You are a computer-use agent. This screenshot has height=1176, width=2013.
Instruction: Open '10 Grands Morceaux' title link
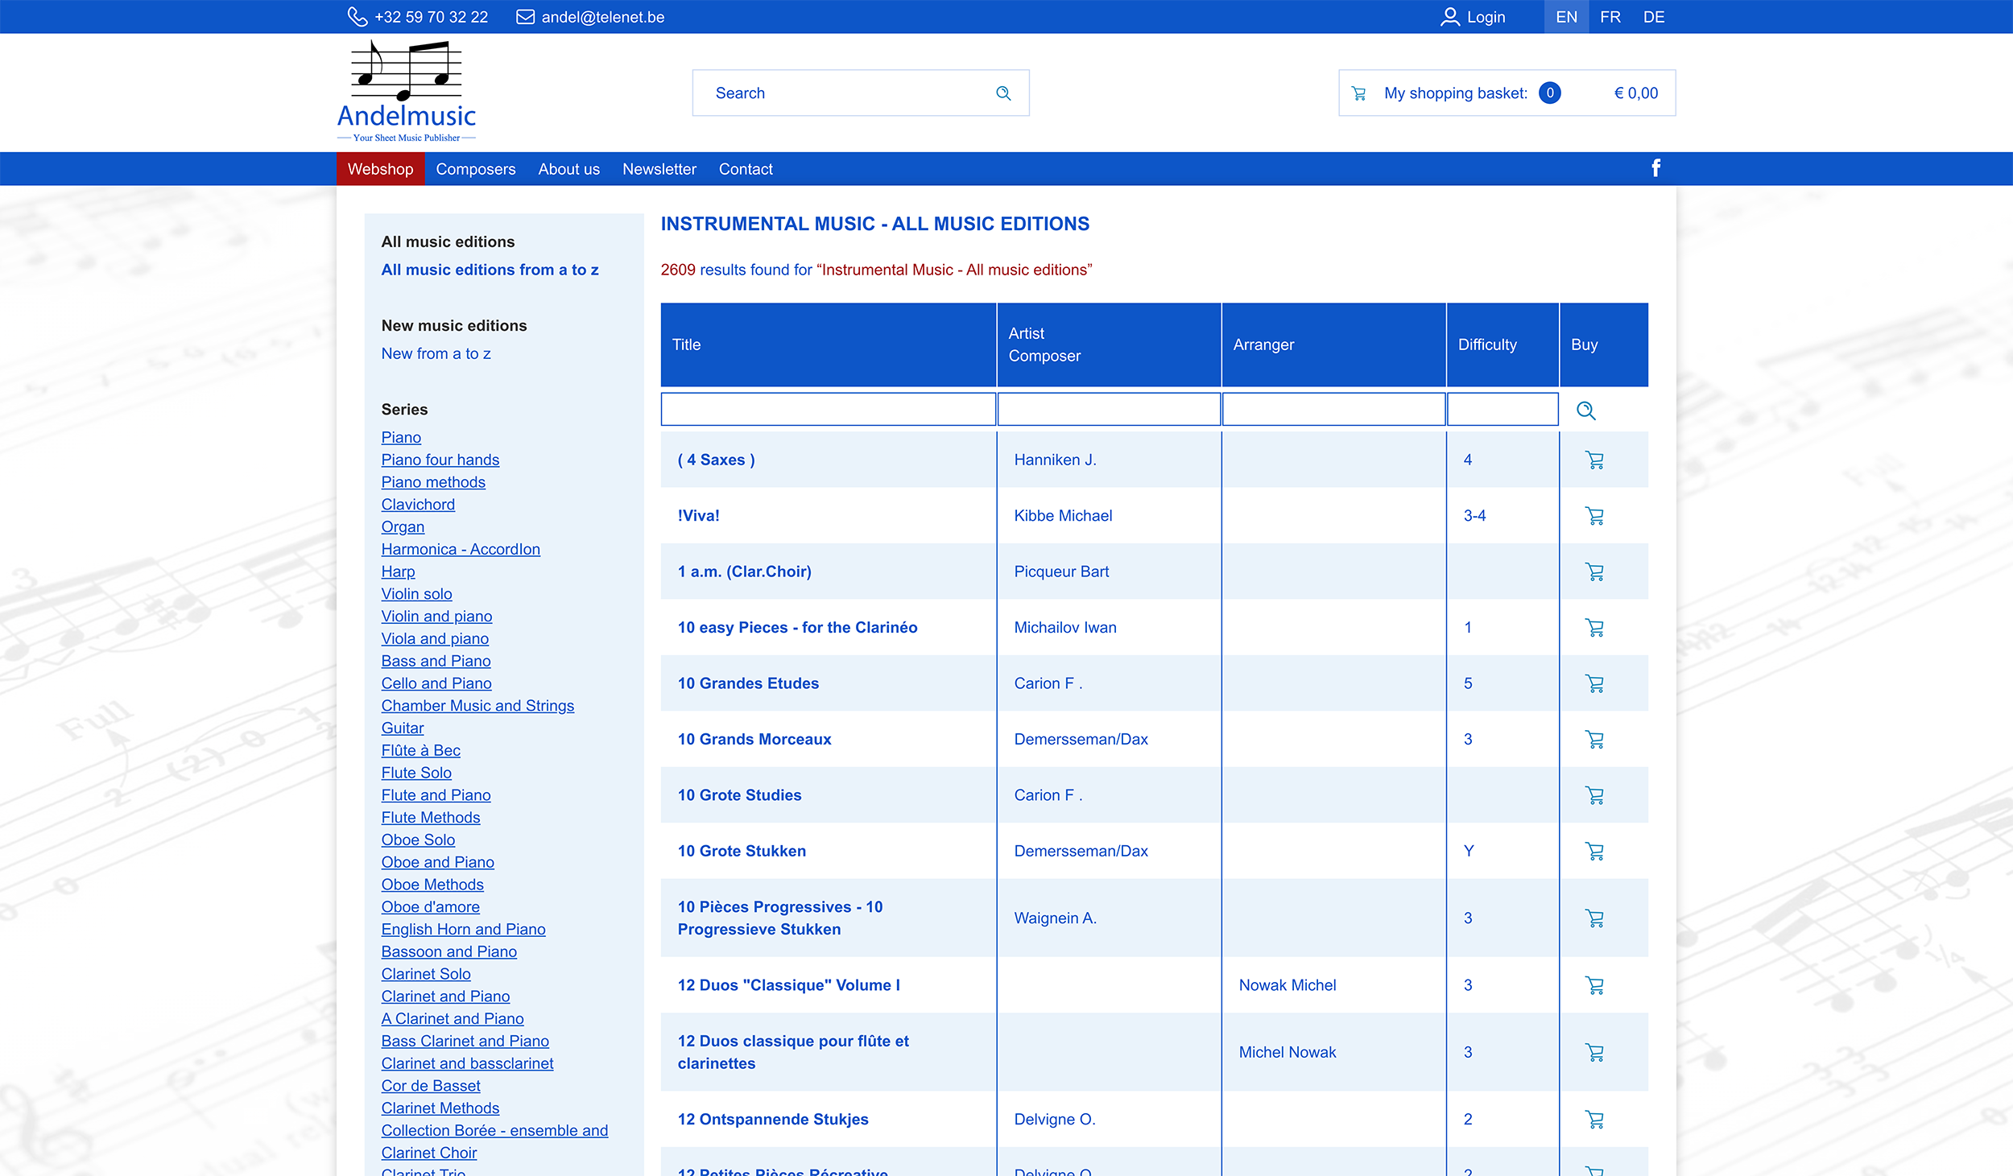coord(754,739)
